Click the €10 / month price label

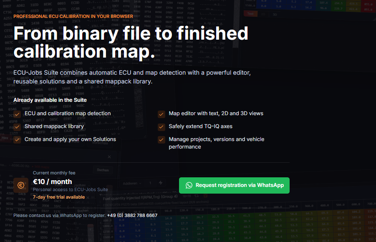(52, 182)
